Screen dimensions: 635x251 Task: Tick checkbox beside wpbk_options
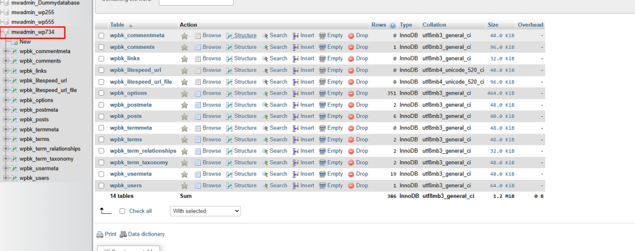[101, 93]
